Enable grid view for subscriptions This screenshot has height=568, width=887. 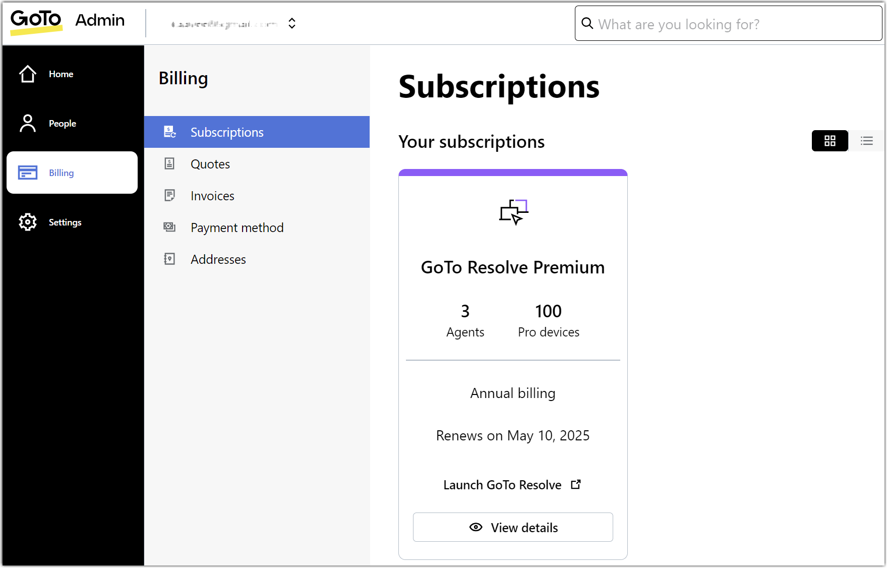coord(830,141)
